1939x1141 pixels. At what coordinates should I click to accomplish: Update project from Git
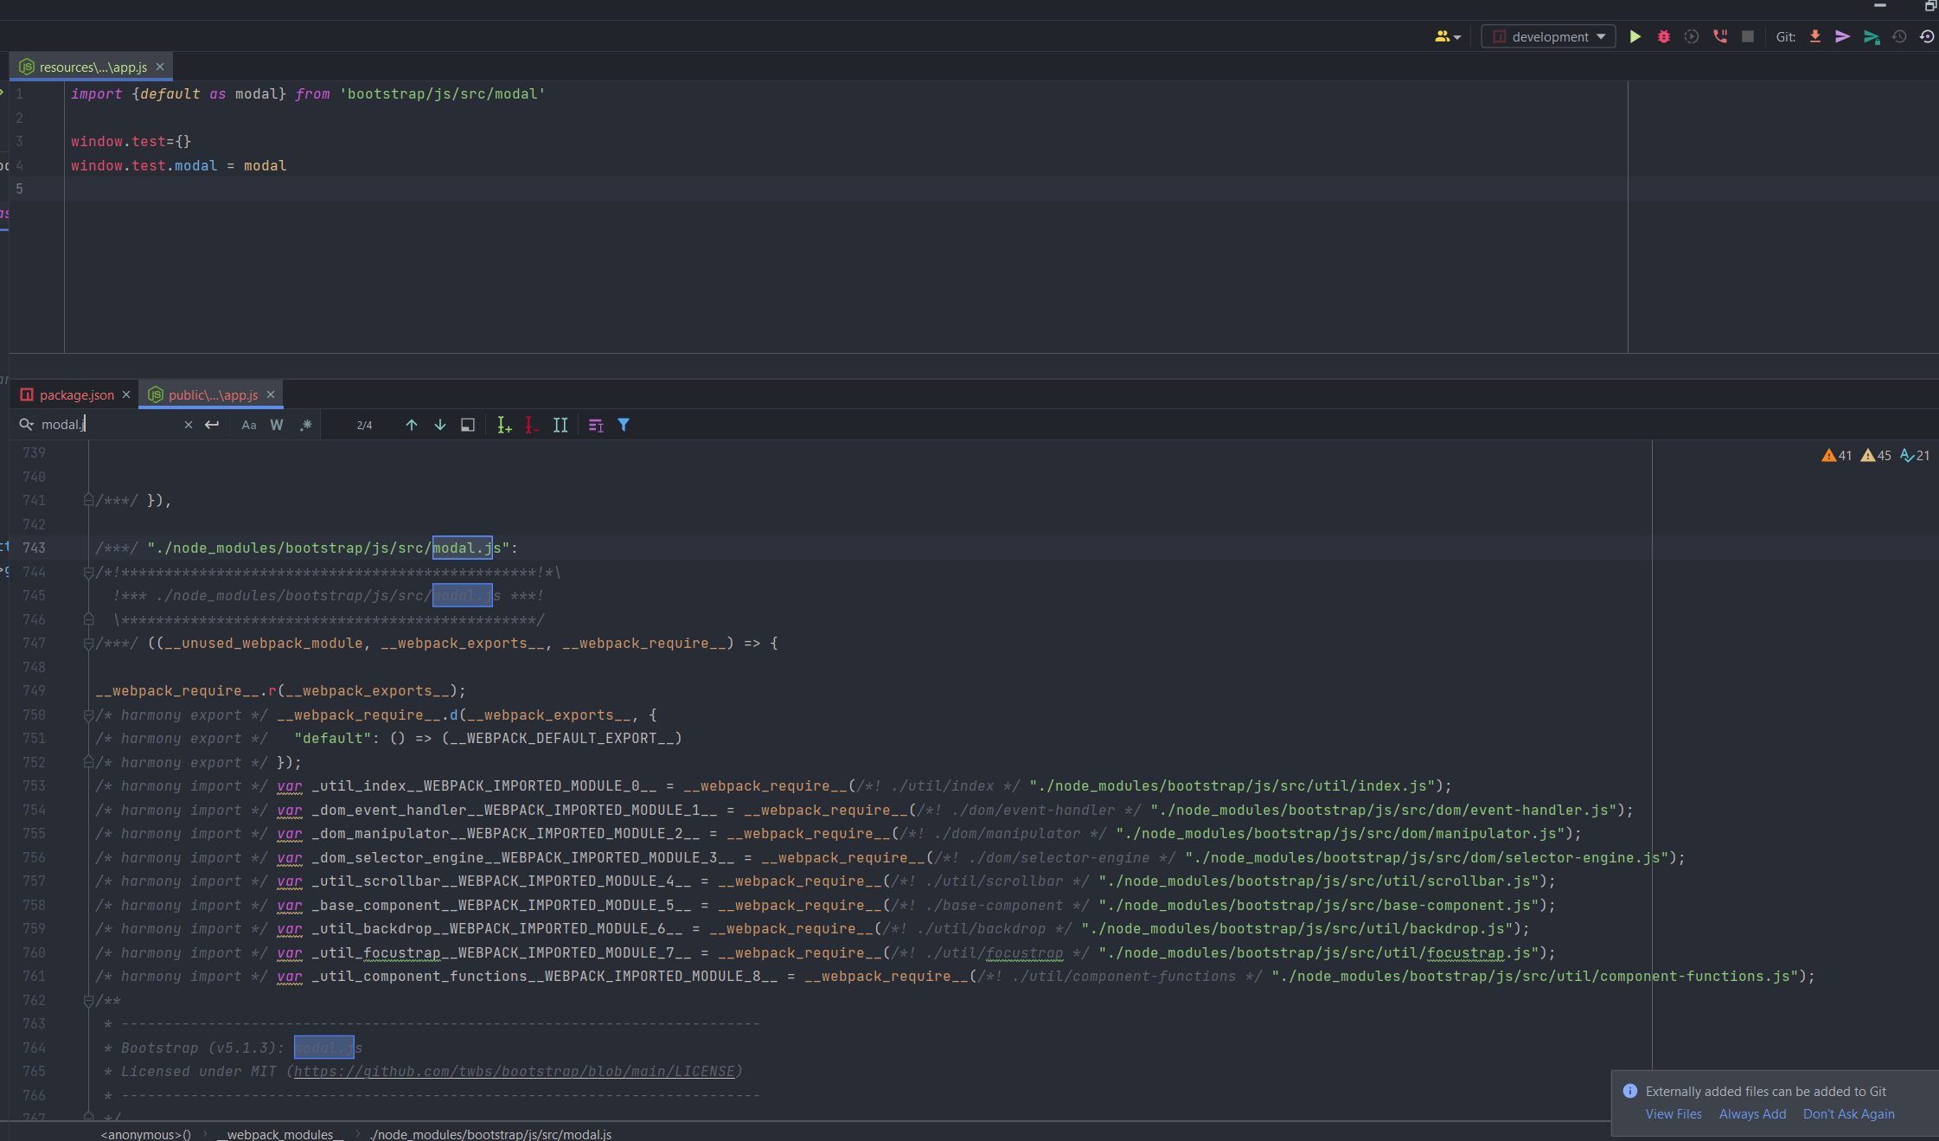point(1814,36)
